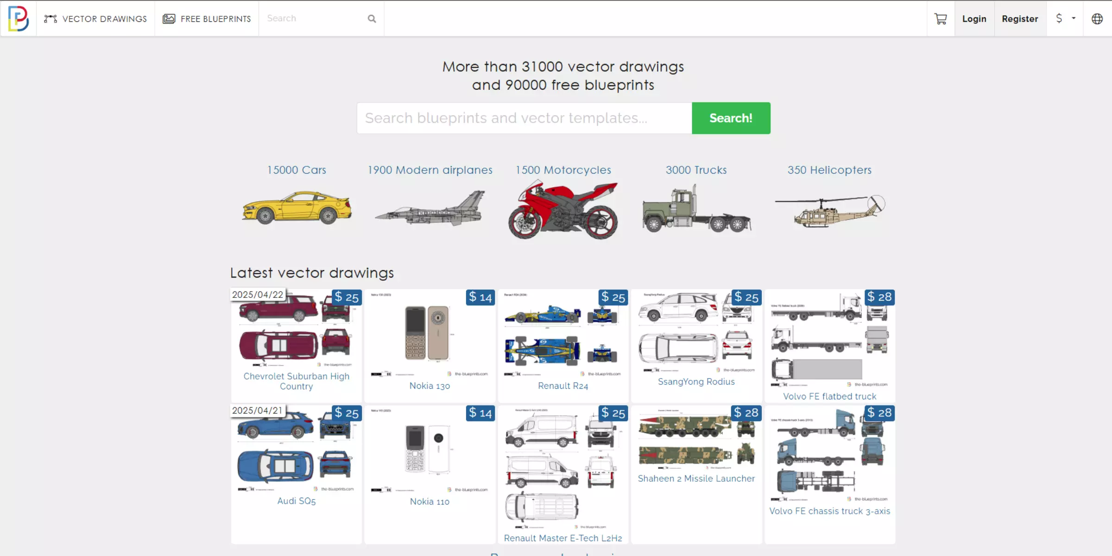Open Chevrolet Suburban High Country drawing thumbnail

(297, 329)
